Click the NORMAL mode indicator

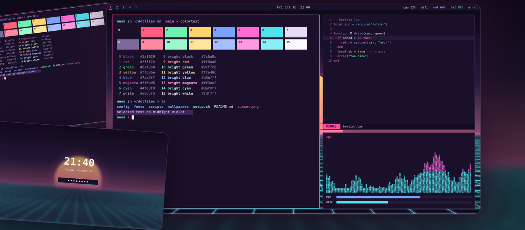331,126
